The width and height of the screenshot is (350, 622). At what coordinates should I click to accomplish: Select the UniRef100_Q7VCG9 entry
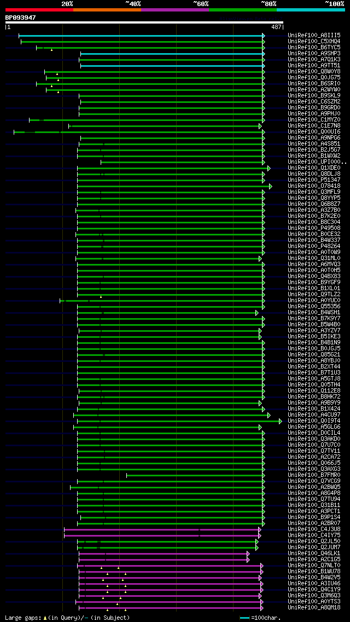pyautogui.click(x=314, y=481)
